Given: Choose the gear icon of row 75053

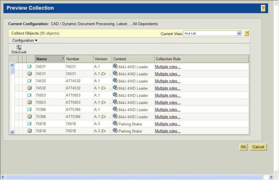Looking at the screenshot, I should click(x=30, y=102).
